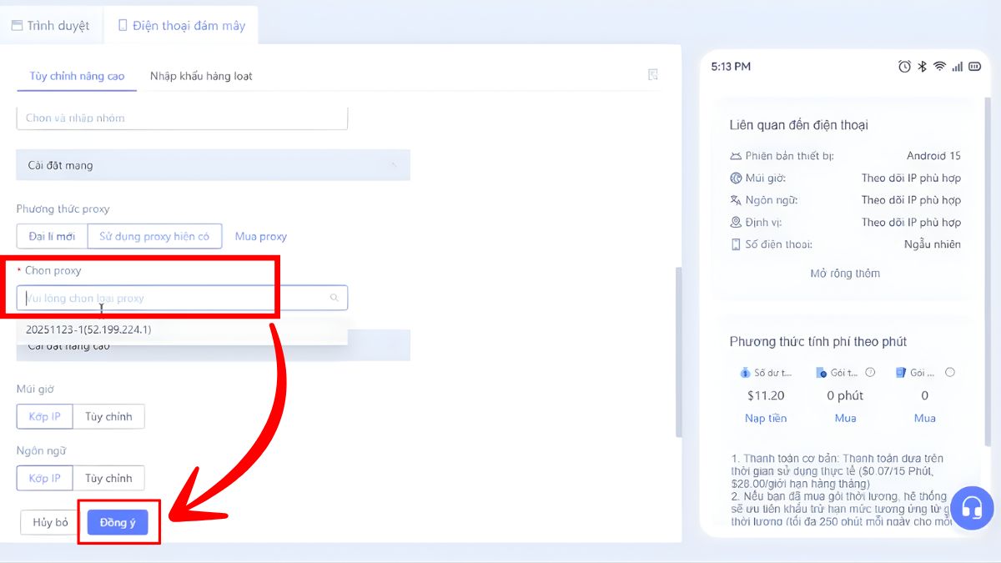Select 'Sử dụng proxy hiện có' option
This screenshot has height=563, width=1001.
coord(154,236)
